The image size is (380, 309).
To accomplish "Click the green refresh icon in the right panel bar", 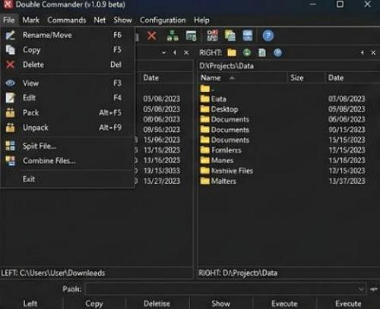I will click(247, 52).
